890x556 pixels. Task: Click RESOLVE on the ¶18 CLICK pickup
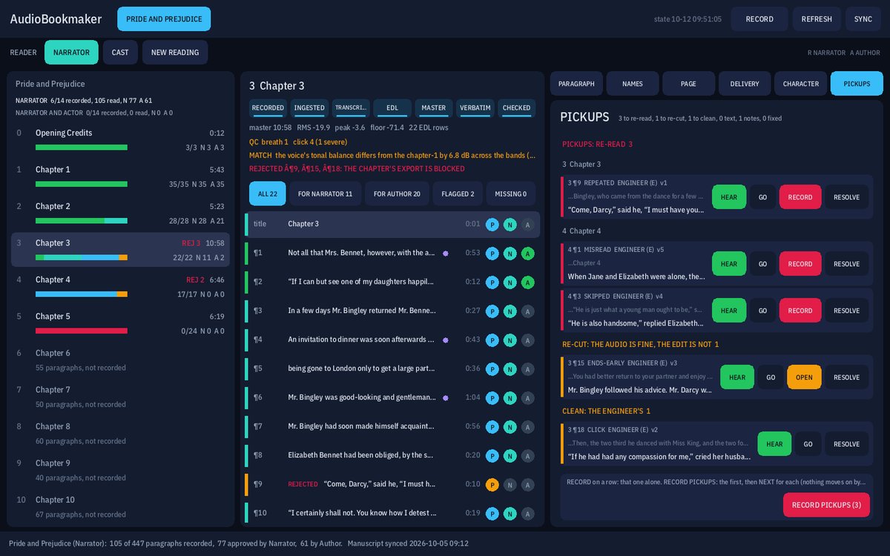846,444
